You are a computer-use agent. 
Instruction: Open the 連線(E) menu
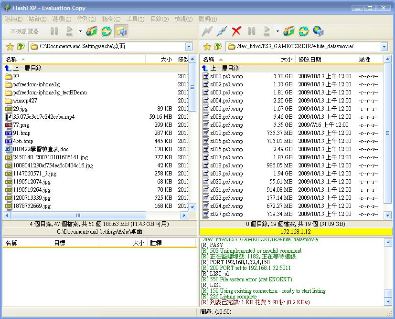pyautogui.click(x=13, y=19)
